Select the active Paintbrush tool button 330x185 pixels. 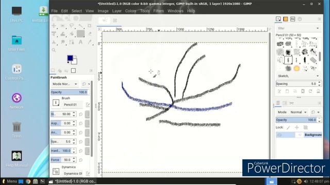(x=80, y=34)
